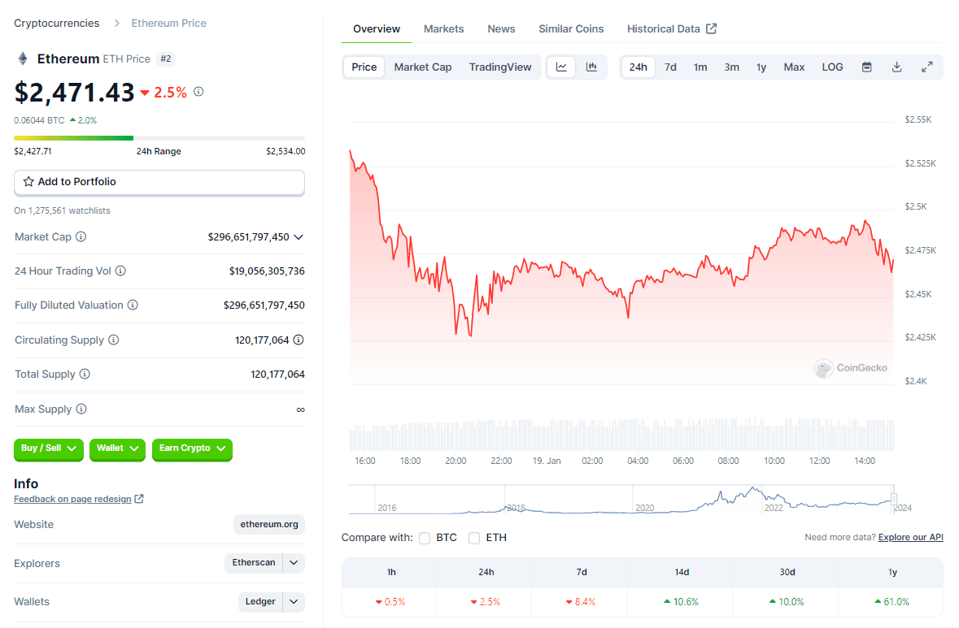The image size is (959, 628).
Task: Tick the ETH compare checkbox
Action: tap(474, 538)
